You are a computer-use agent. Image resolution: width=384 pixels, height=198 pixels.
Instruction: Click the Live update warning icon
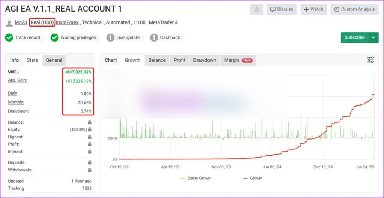click(110, 37)
